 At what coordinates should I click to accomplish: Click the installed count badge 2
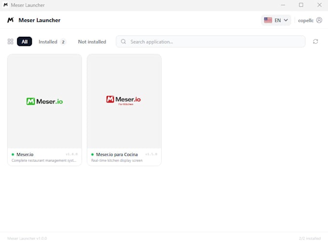pos(63,42)
